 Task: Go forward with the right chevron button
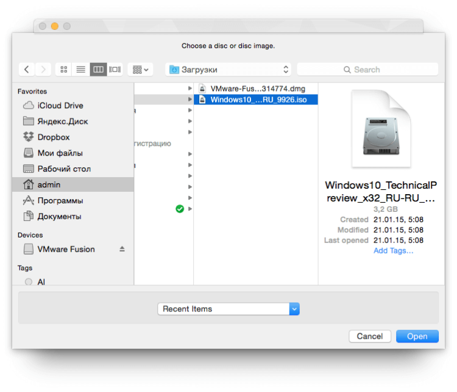point(43,70)
